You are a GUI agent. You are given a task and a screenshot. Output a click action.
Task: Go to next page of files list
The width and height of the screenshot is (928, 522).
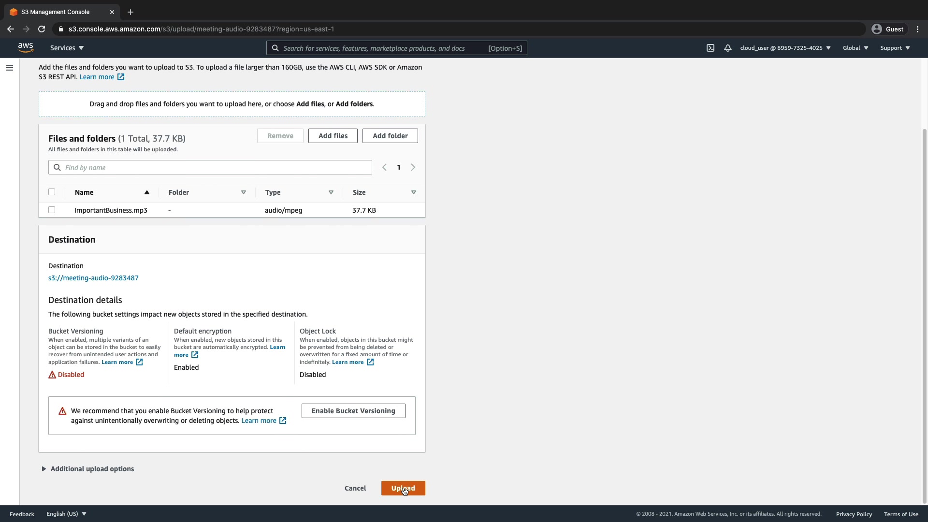[x=413, y=167]
